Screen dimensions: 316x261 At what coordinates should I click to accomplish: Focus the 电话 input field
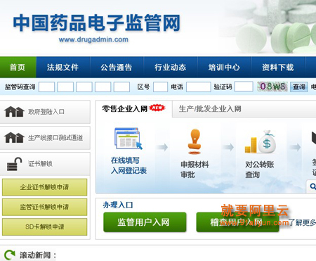pos(198,87)
